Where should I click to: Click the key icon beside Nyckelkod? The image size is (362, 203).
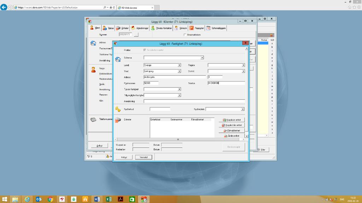[x=118, y=109]
